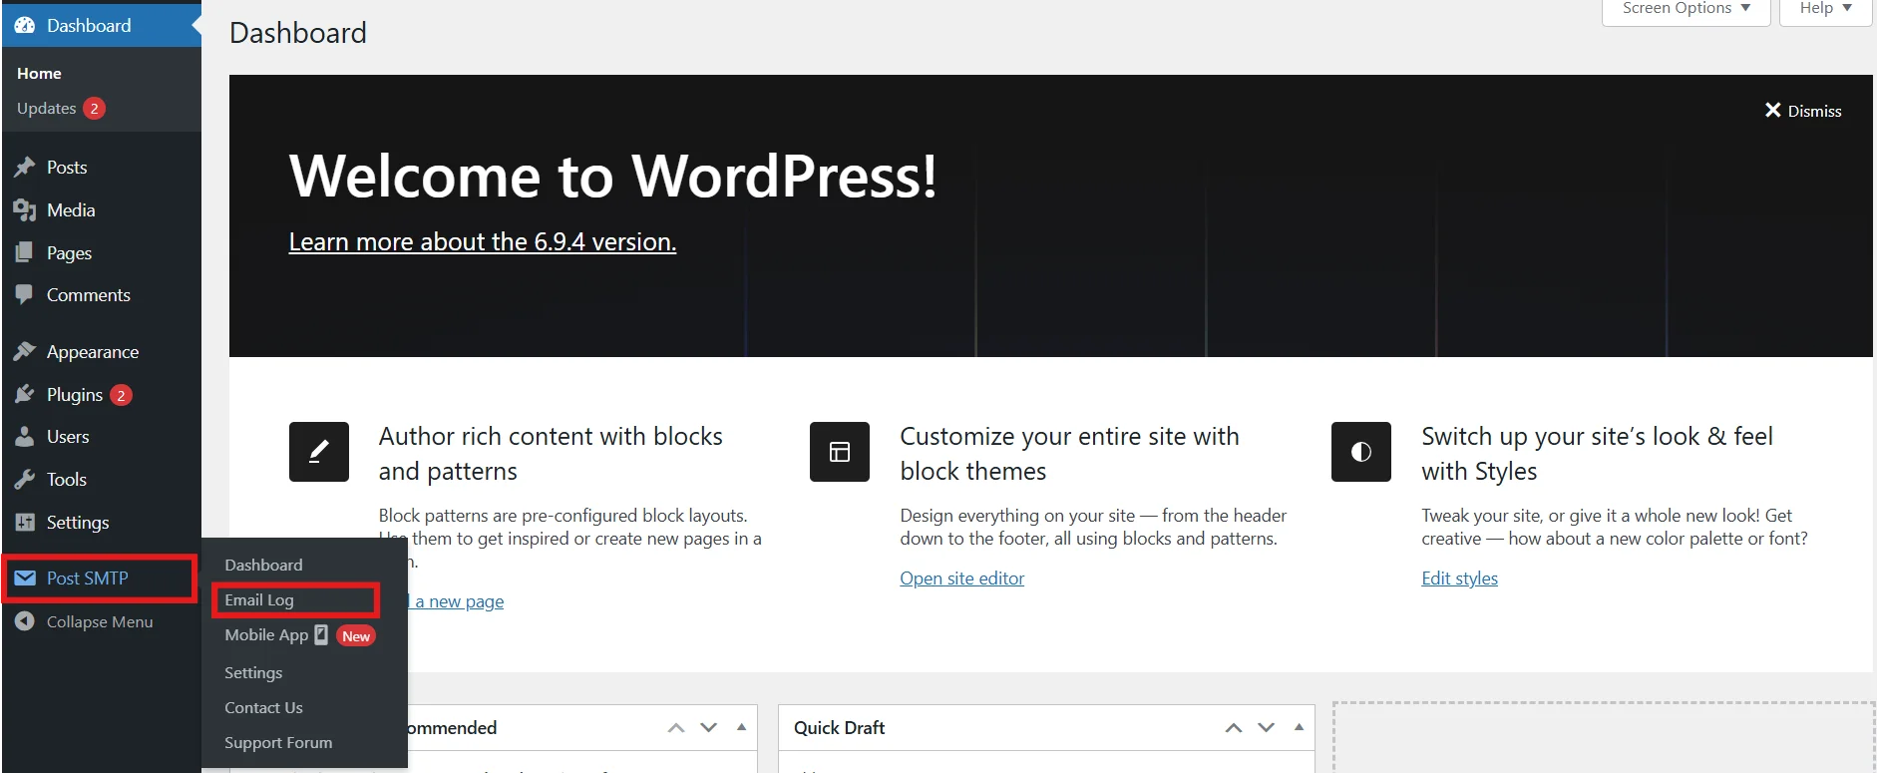1877x773 pixels.
Task: Click heading 'Customize your entire site with block themes'
Action: (x=1069, y=454)
